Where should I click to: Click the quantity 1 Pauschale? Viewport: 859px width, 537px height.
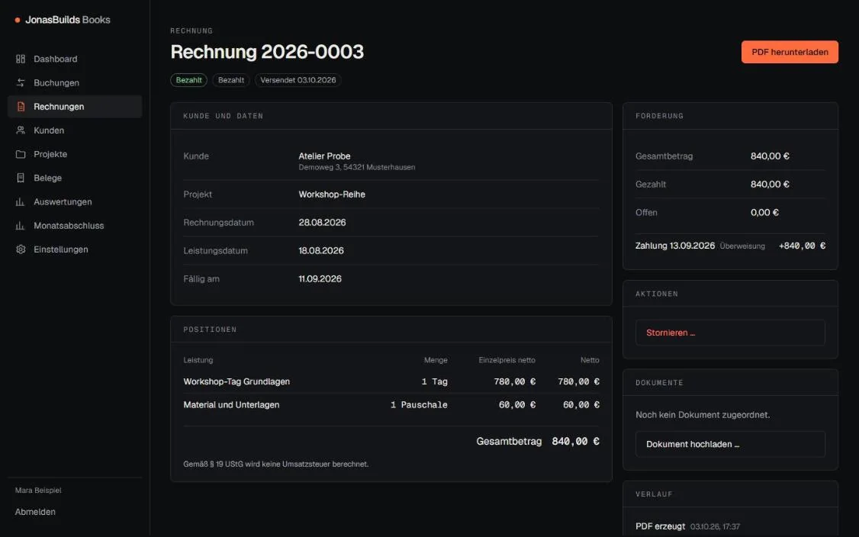pyautogui.click(x=419, y=405)
